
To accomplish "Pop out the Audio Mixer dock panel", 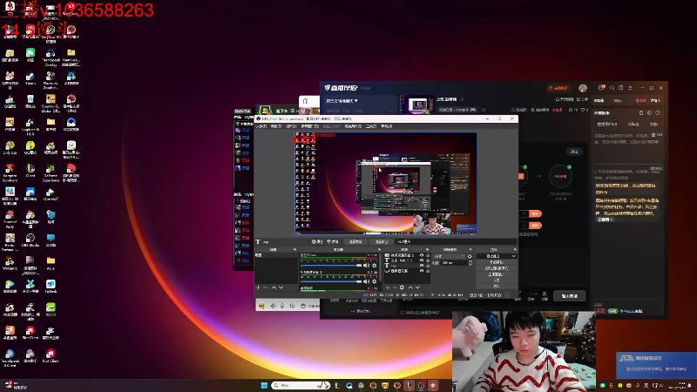I will tap(379, 249).
